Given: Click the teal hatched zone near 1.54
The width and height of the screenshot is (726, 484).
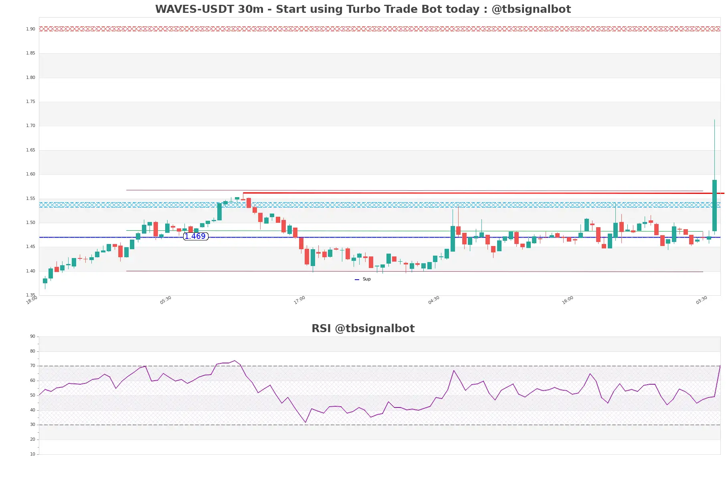Looking at the screenshot, I should [380, 205].
